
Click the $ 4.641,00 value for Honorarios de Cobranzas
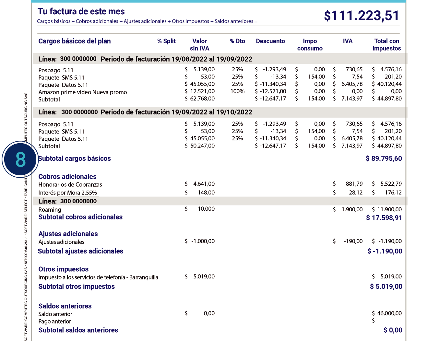coord(200,184)
